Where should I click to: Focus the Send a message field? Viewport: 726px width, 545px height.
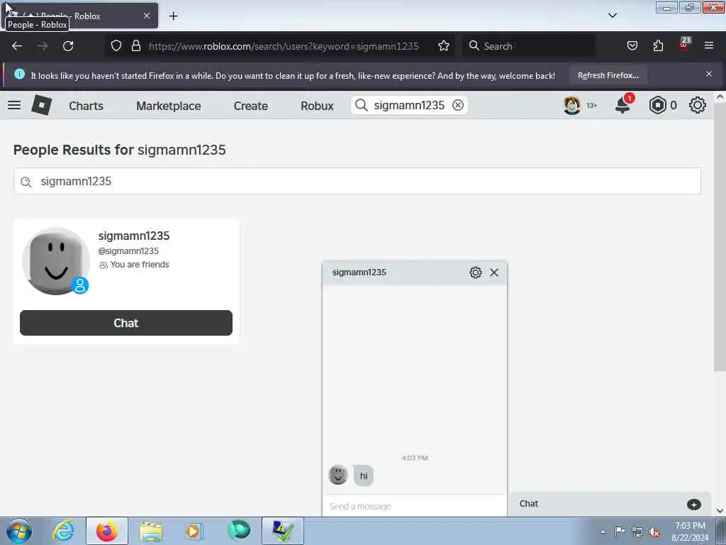tap(414, 506)
